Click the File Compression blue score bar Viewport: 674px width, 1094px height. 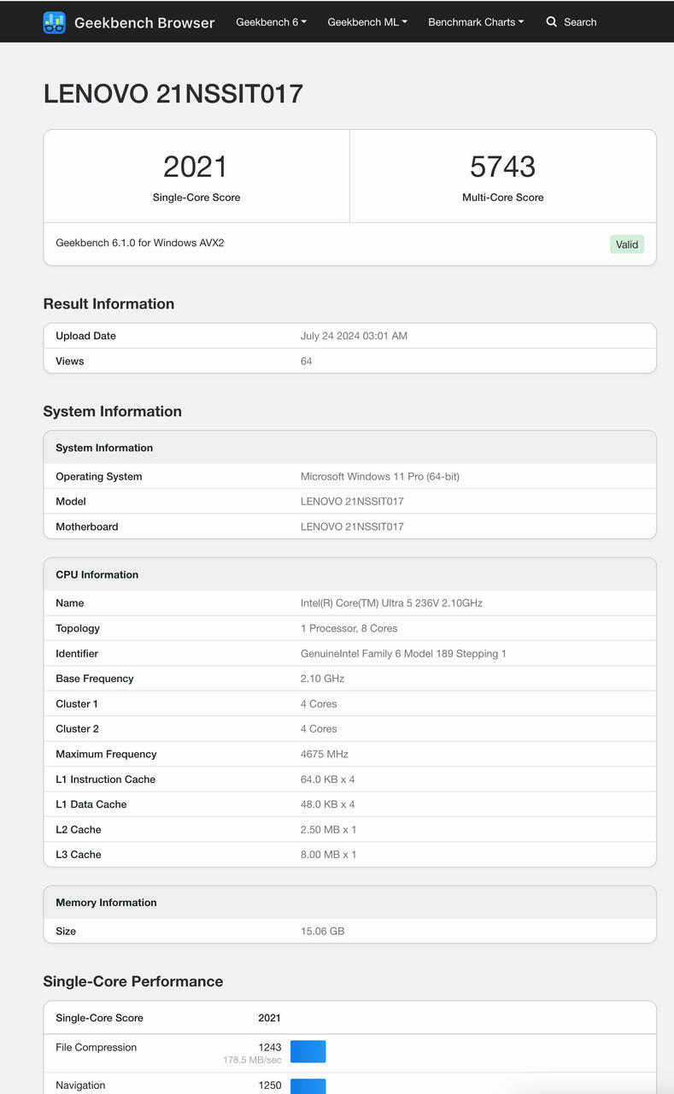pos(308,1051)
